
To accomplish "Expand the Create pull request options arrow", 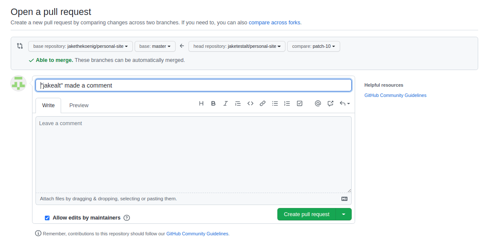I will pyautogui.click(x=344, y=214).
